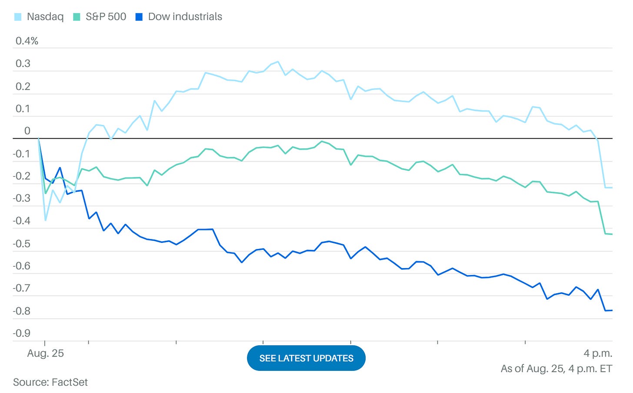Click the -0.4 y-axis label

pos(22,221)
